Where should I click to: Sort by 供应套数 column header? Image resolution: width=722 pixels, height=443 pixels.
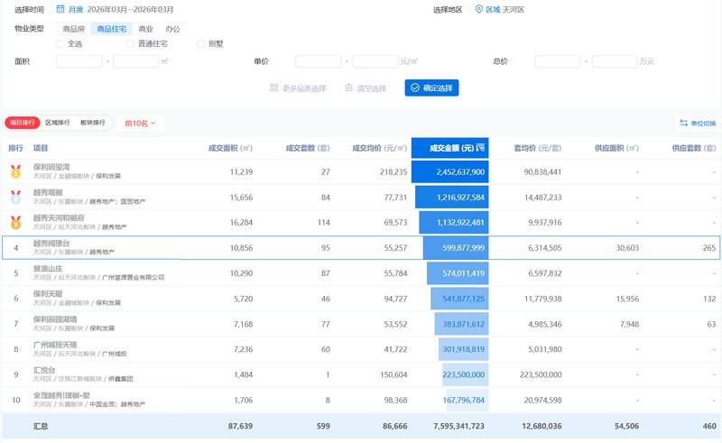694,148
